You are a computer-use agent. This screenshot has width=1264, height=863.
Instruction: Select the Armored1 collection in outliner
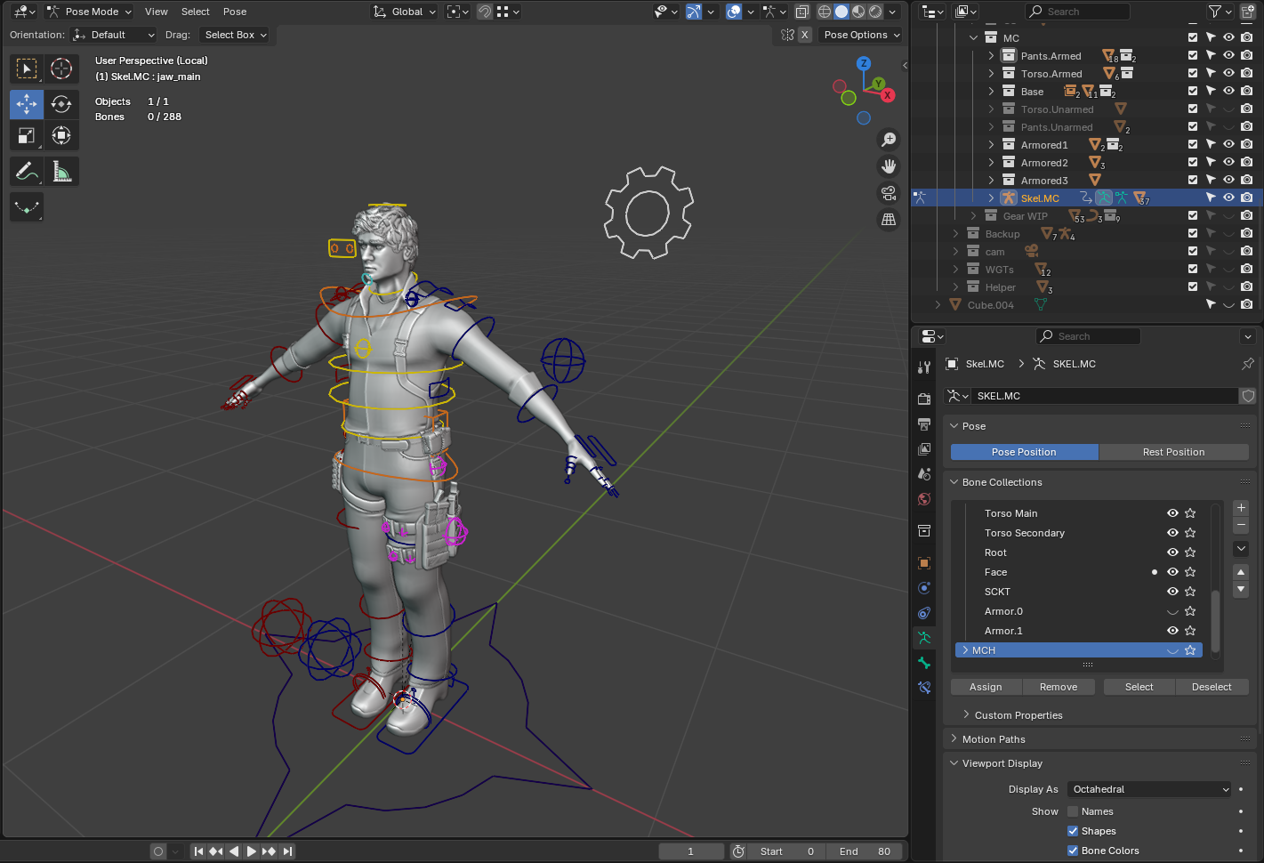(1044, 145)
